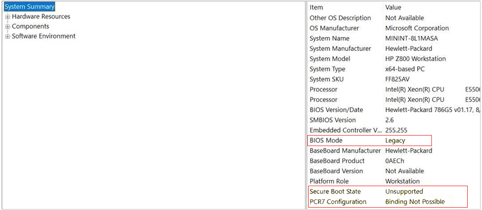Select the Components category
The width and height of the screenshot is (482, 210).
click(31, 27)
